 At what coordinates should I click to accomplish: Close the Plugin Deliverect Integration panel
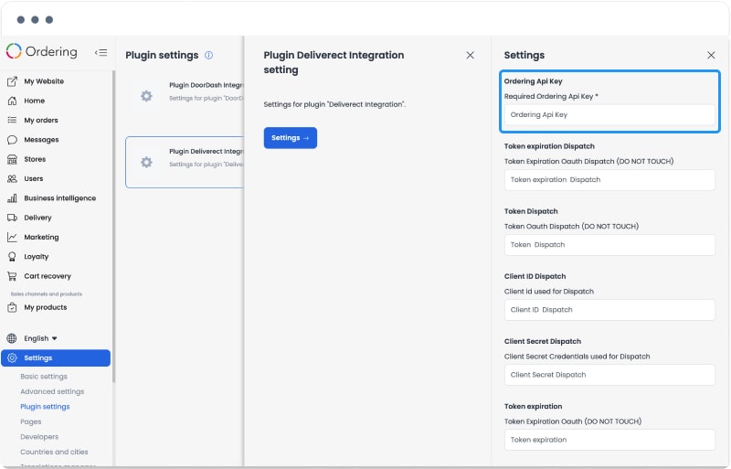tap(470, 55)
